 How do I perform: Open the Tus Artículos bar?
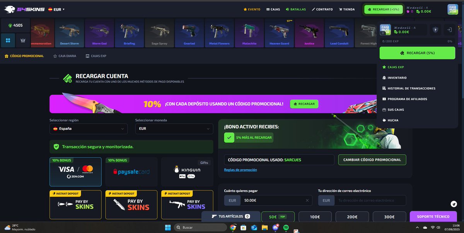(x=230, y=216)
